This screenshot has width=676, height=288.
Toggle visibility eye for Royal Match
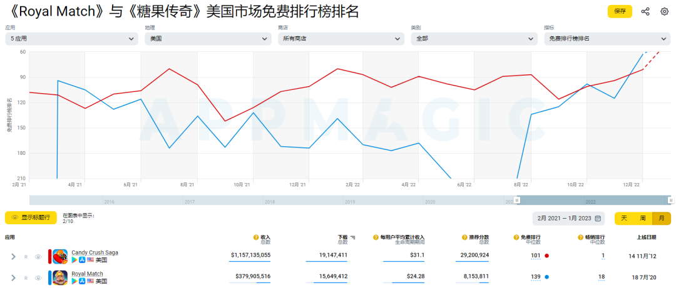(38, 277)
